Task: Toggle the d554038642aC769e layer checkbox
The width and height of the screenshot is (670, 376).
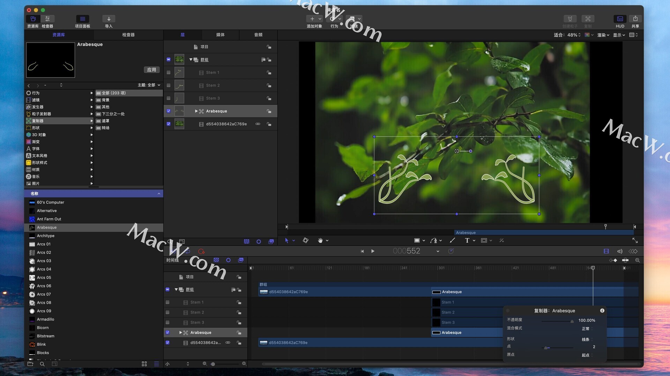Action: pyautogui.click(x=169, y=124)
